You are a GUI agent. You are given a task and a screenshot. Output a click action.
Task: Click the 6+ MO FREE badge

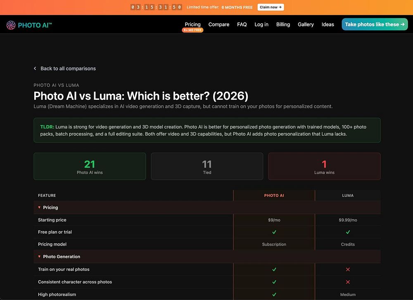tap(192, 30)
